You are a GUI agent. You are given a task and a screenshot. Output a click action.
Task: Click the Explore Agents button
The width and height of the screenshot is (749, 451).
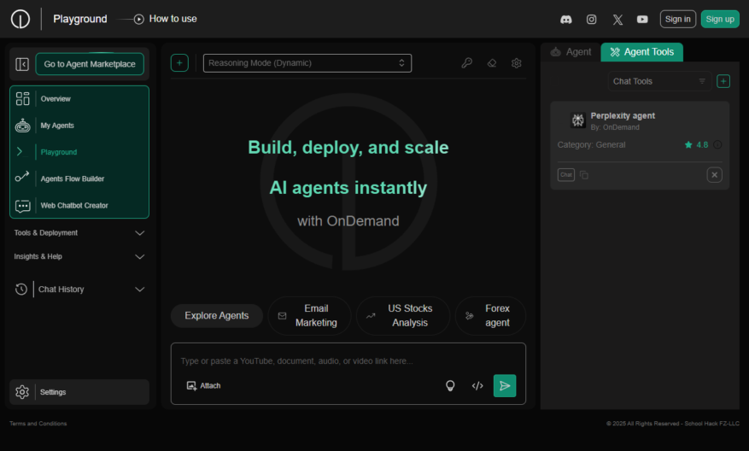pos(217,316)
